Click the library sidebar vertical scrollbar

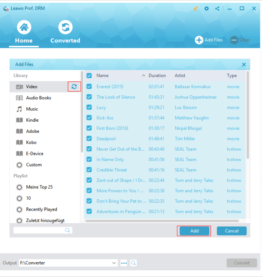[x=82, y=112]
